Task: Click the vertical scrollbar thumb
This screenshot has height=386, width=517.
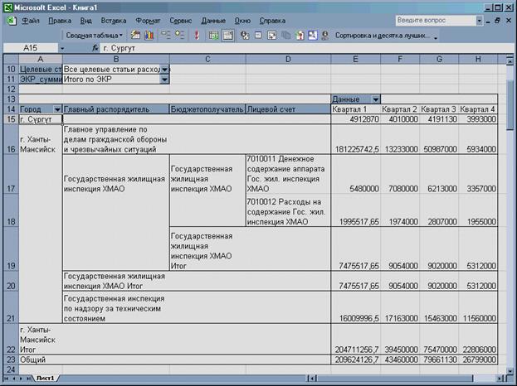Action: click(x=510, y=100)
